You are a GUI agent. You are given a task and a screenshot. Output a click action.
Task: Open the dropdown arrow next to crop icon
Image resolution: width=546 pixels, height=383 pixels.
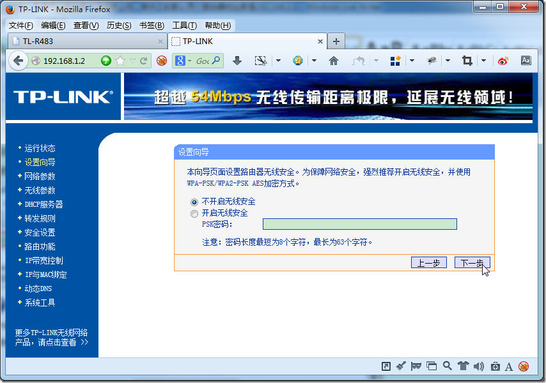coord(484,61)
